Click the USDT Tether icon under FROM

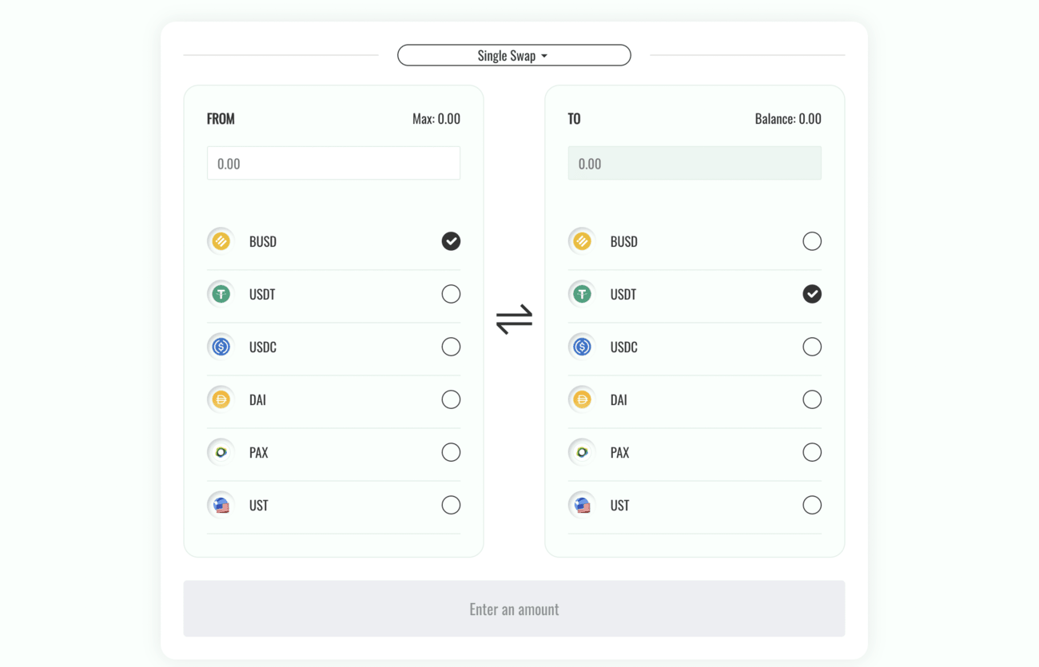coord(221,294)
